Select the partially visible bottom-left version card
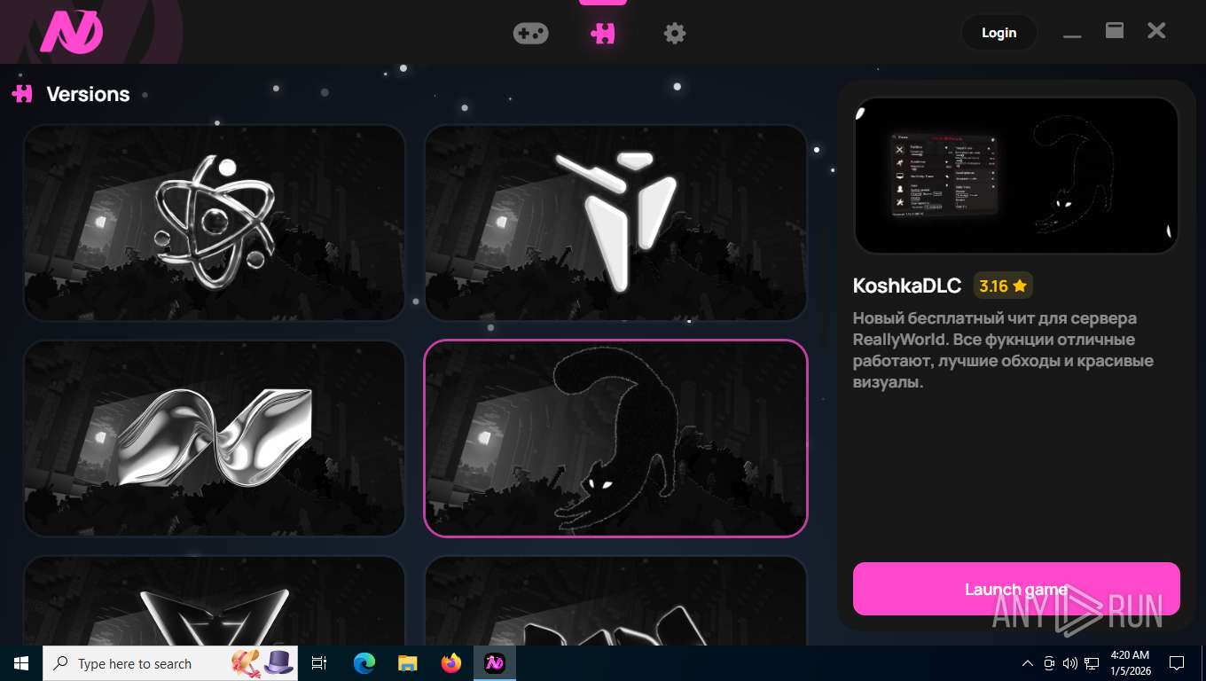This screenshot has height=681, width=1206. pyautogui.click(x=215, y=601)
